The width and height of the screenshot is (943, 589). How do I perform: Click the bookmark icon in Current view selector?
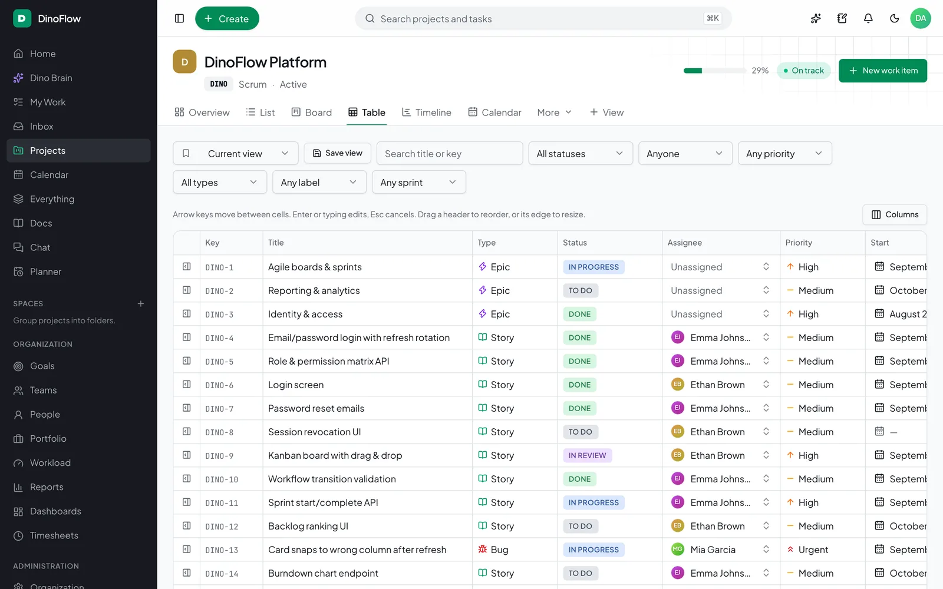point(186,153)
